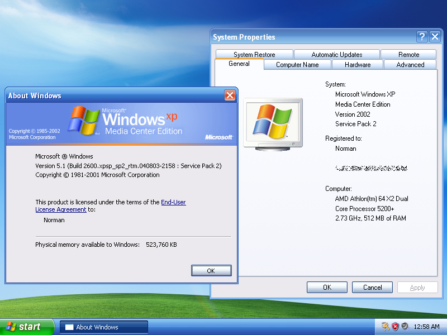Select the System Restore tab
Image resolution: width=447 pixels, height=335 pixels.
253,54
